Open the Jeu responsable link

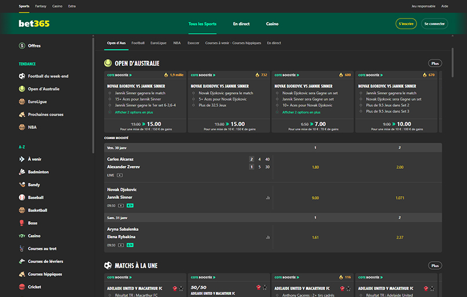(x=423, y=6)
